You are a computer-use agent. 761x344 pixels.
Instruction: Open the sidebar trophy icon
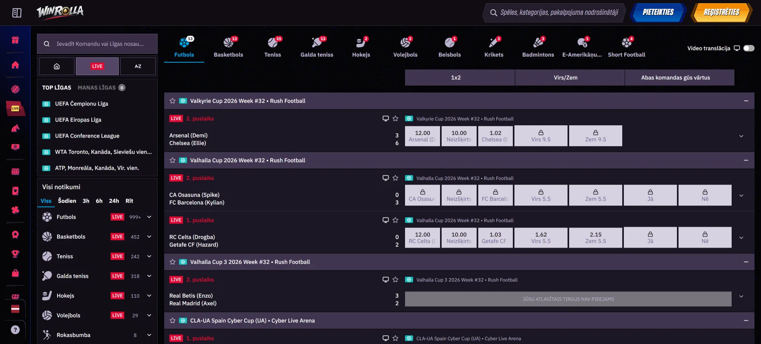pos(15,254)
